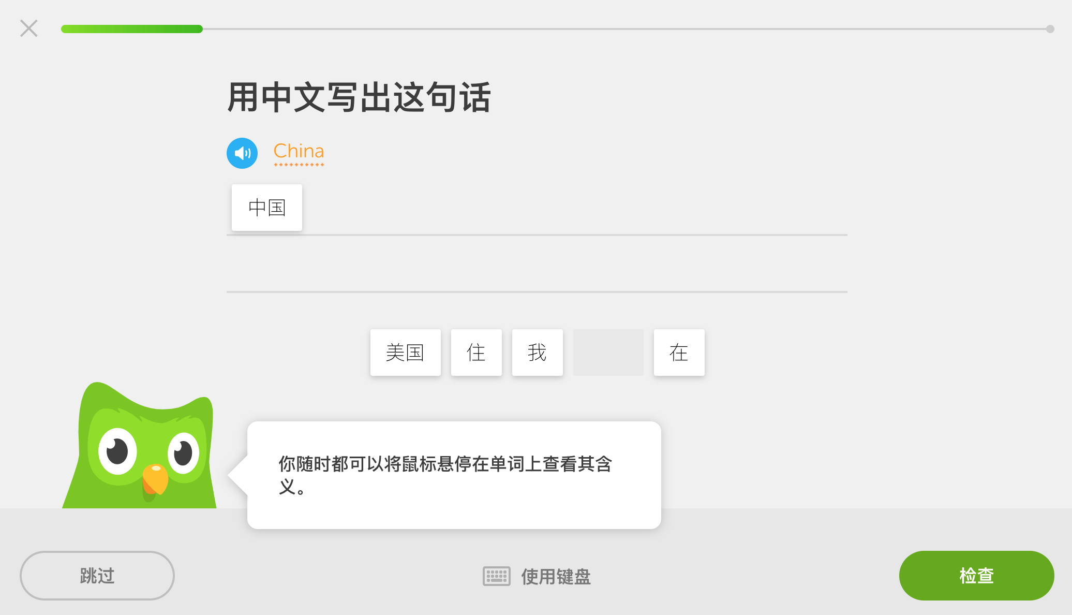Click the keyboard icon at the bottom

497,576
